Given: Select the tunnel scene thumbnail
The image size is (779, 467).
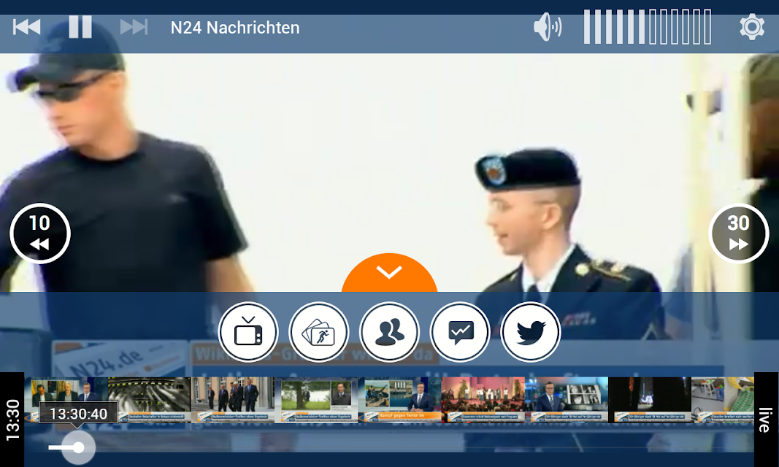Looking at the screenshot, I should [x=149, y=400].
